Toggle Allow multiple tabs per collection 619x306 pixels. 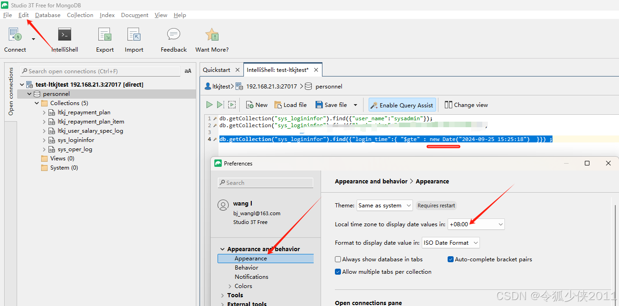pos(338,272)
